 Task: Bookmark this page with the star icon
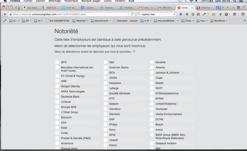[x=193, y=14]
